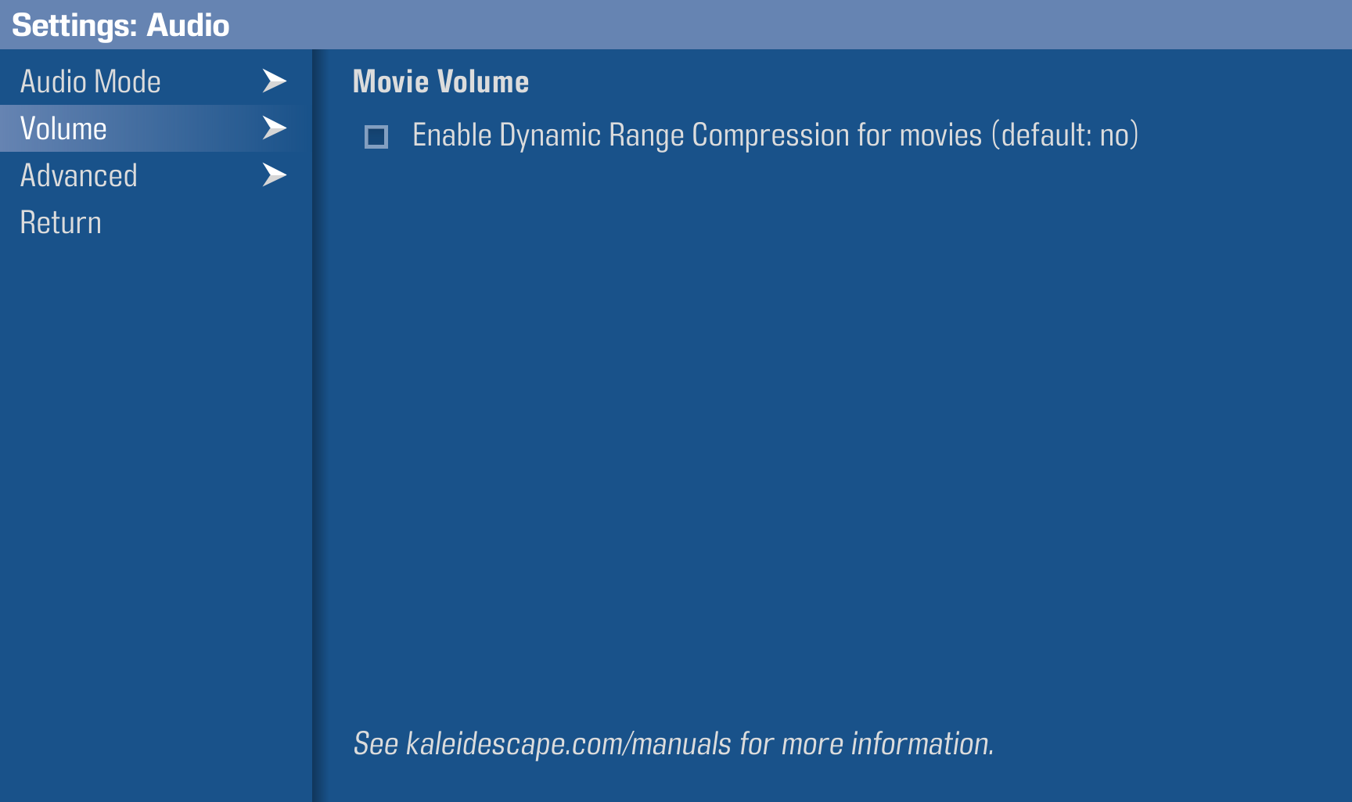The height and width of the screenshot is (802, 1352).
Task: Click the 'Settings: Audio' title
Action: click(120, 26)
